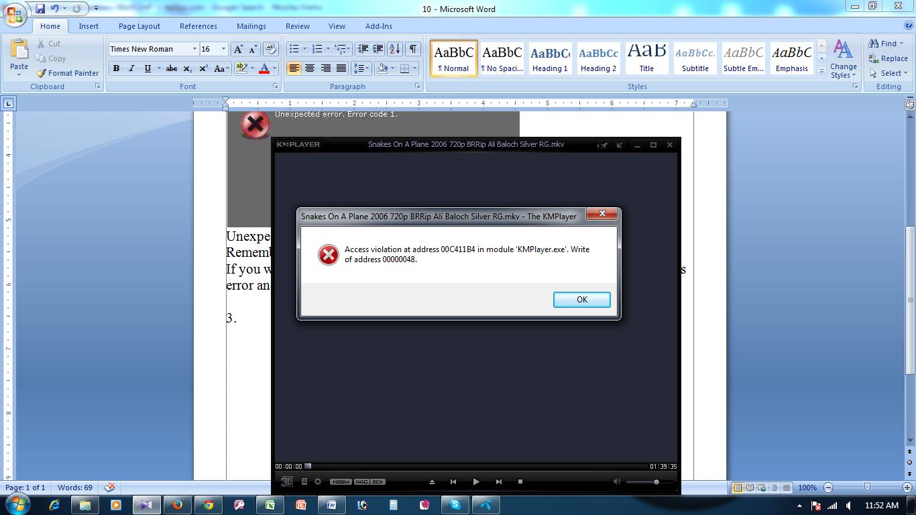Click the Bullets list icon
The width and height of the screenshot is (916, 515).
[x=294, y=49]
